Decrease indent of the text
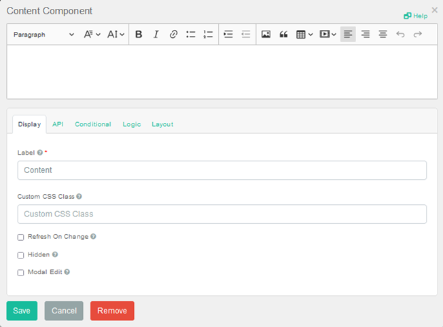 click(246, 35)
